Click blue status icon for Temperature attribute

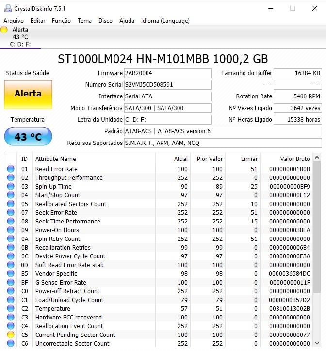click(x=11, y=309)
